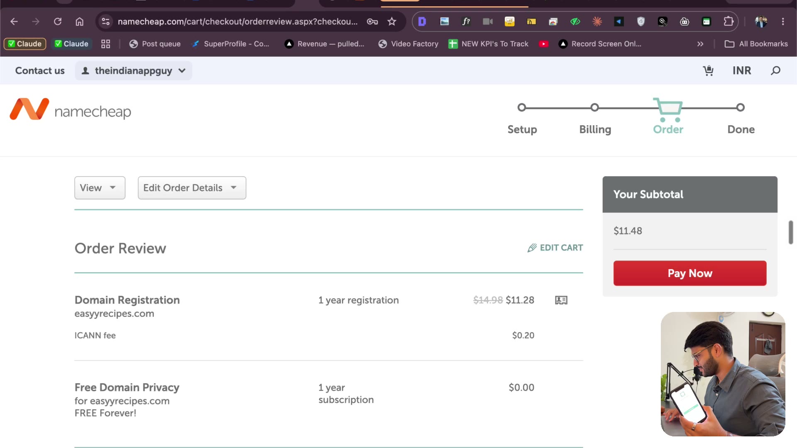Click the current Order step cart marker
The height and width of the screenshot is (448, 797).
point(668,110)
